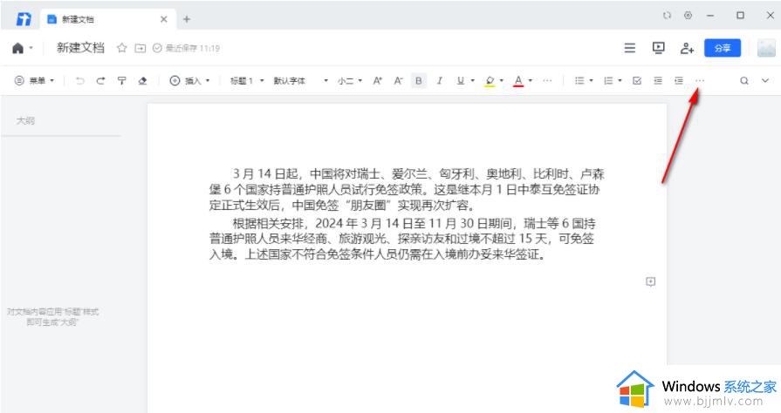Image resolution: width=781 pixels, height=413 pixels.
Task: Star this document as favorite
Action: pos(121,48)
